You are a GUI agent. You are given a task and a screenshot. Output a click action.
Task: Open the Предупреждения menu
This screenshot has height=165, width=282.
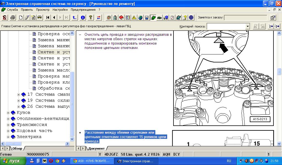pyautogui.click(x=83, y=10)
